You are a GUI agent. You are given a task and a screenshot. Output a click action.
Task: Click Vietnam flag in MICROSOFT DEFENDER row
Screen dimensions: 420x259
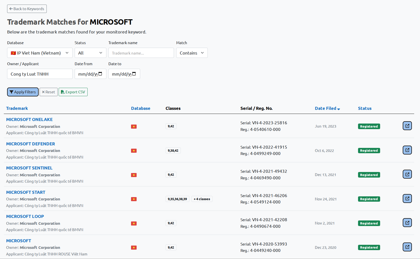[x=134, y=151]
